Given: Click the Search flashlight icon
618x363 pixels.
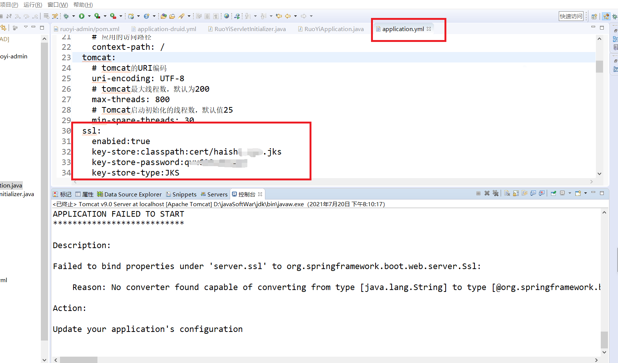Looking at the screenshot, I should coord(181,16).
